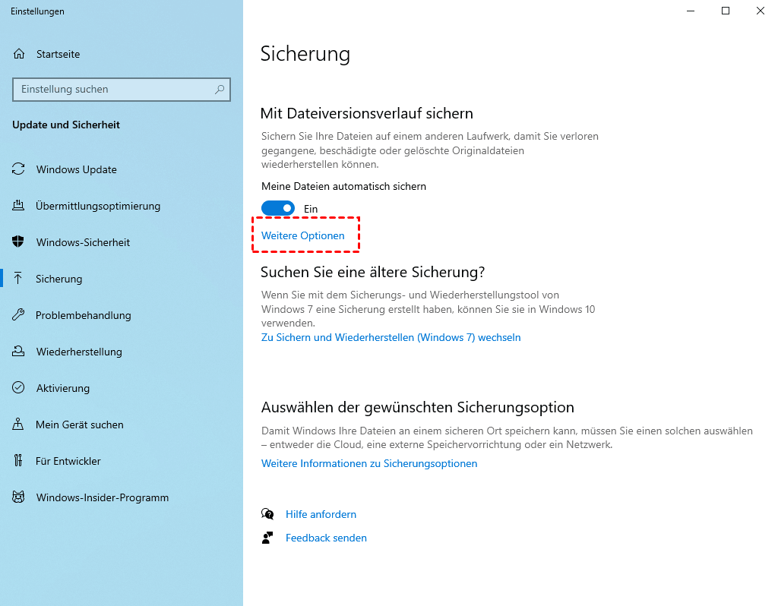The image size is (778, 606).
Task: Maximize the Einstellungen window
Action: click(726, 11)
